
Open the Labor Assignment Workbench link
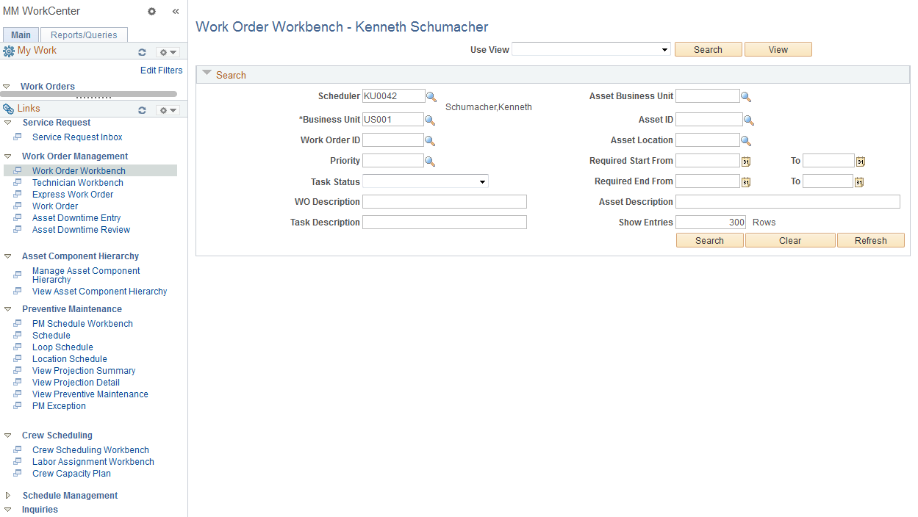tap(93, 462)
